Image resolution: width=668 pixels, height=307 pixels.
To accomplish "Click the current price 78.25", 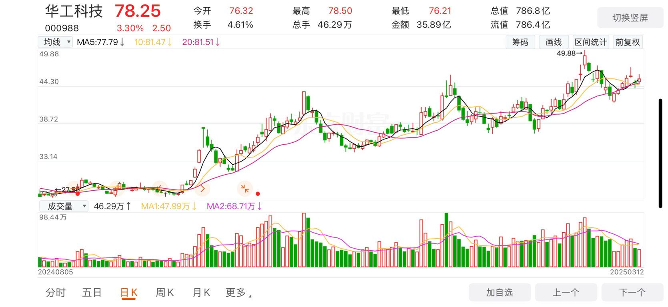I will click(138, 11).
